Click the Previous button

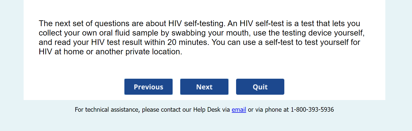[148, 87]
